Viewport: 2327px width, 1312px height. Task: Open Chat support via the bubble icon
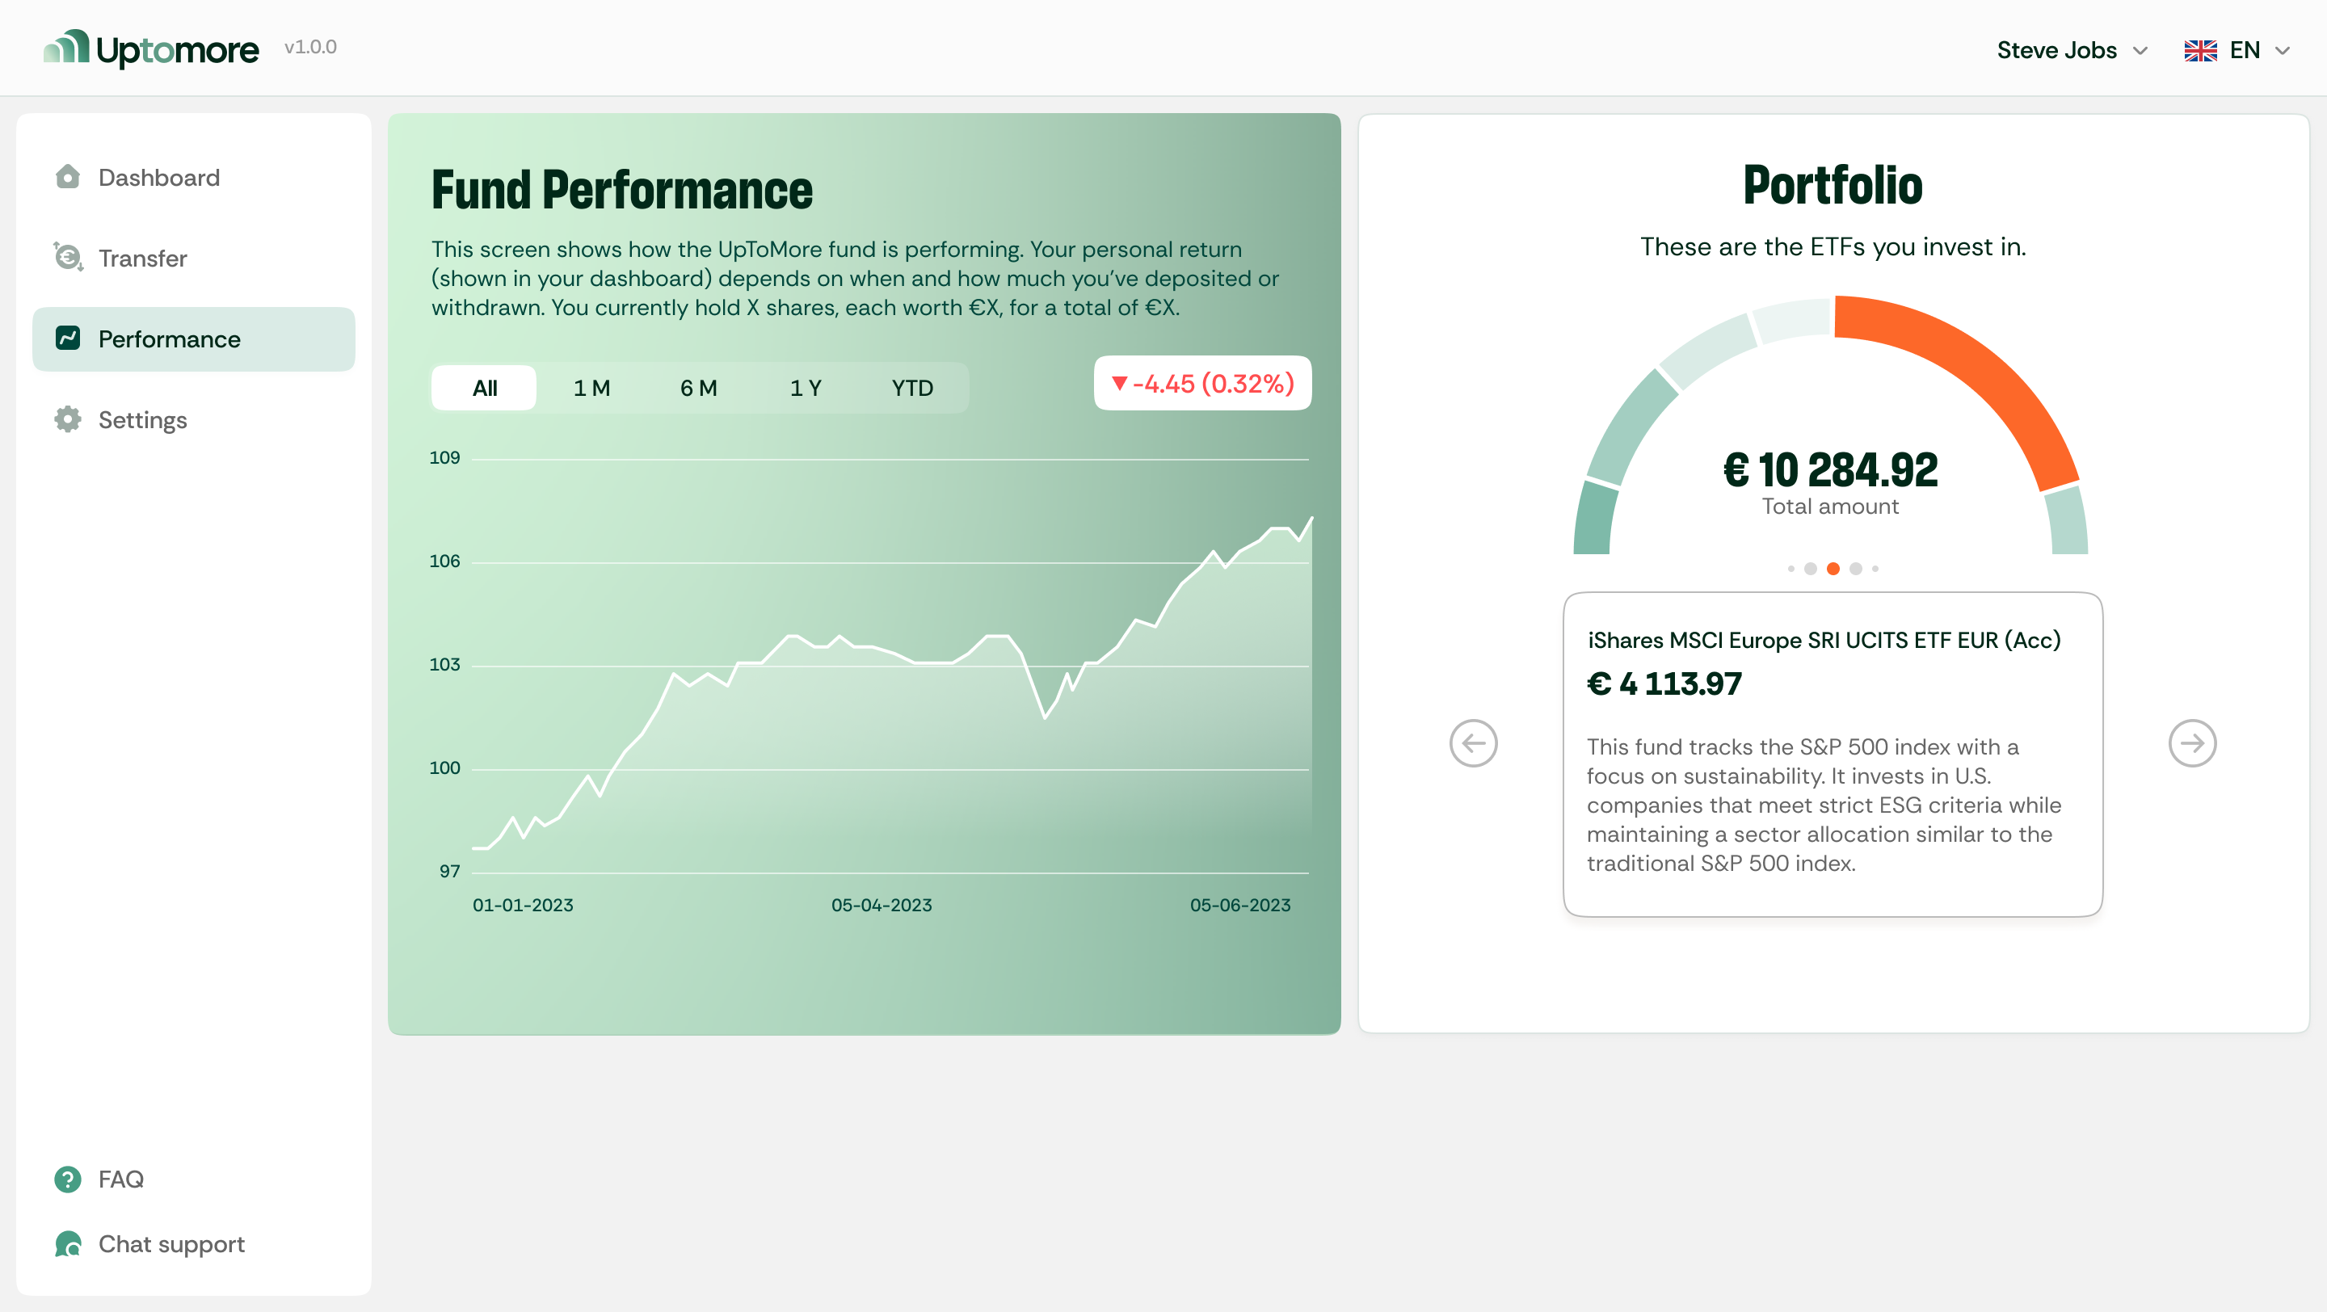pyautogui.click(x=67, y=1244)
